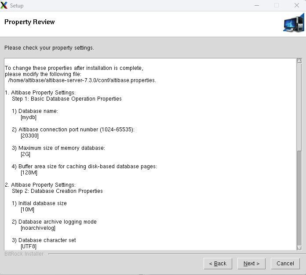Click the Next button
Image resolution: width=306 pixels, height=275 pixels.
[251, 264]
